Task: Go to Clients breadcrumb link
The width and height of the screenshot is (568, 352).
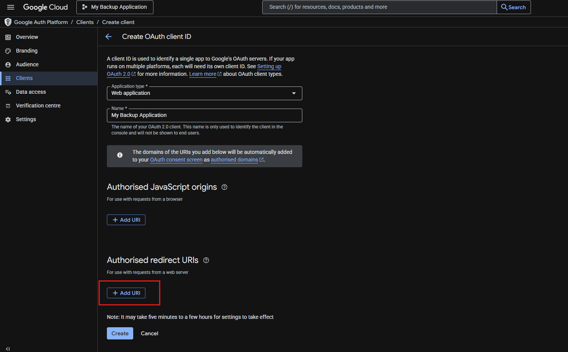Action: coord(85,22)
